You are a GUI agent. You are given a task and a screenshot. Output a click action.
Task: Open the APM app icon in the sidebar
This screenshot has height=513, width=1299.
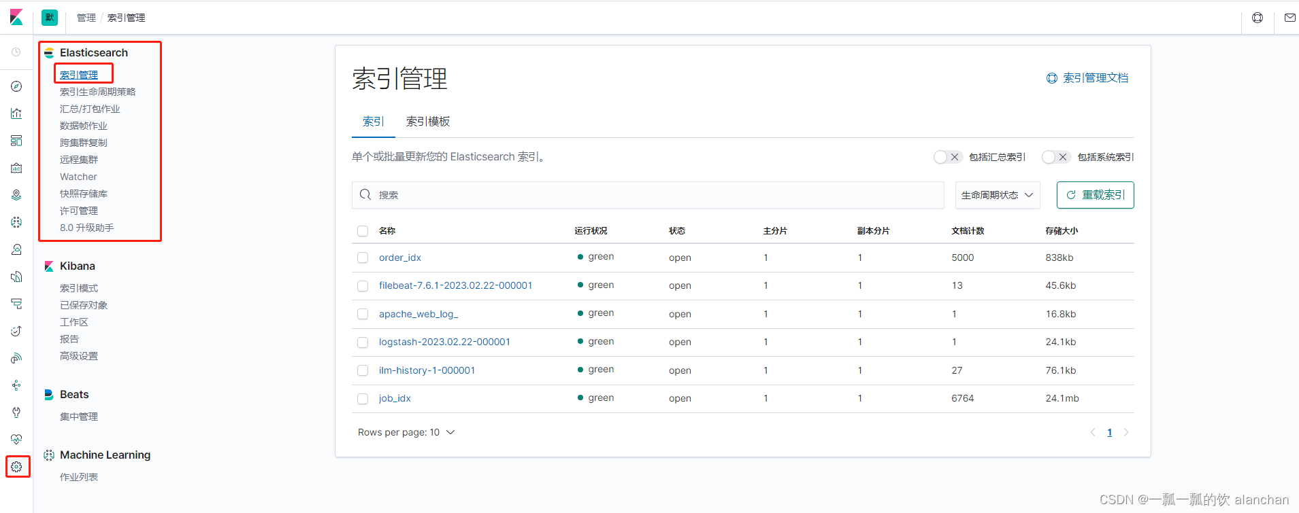pos(16,304)
